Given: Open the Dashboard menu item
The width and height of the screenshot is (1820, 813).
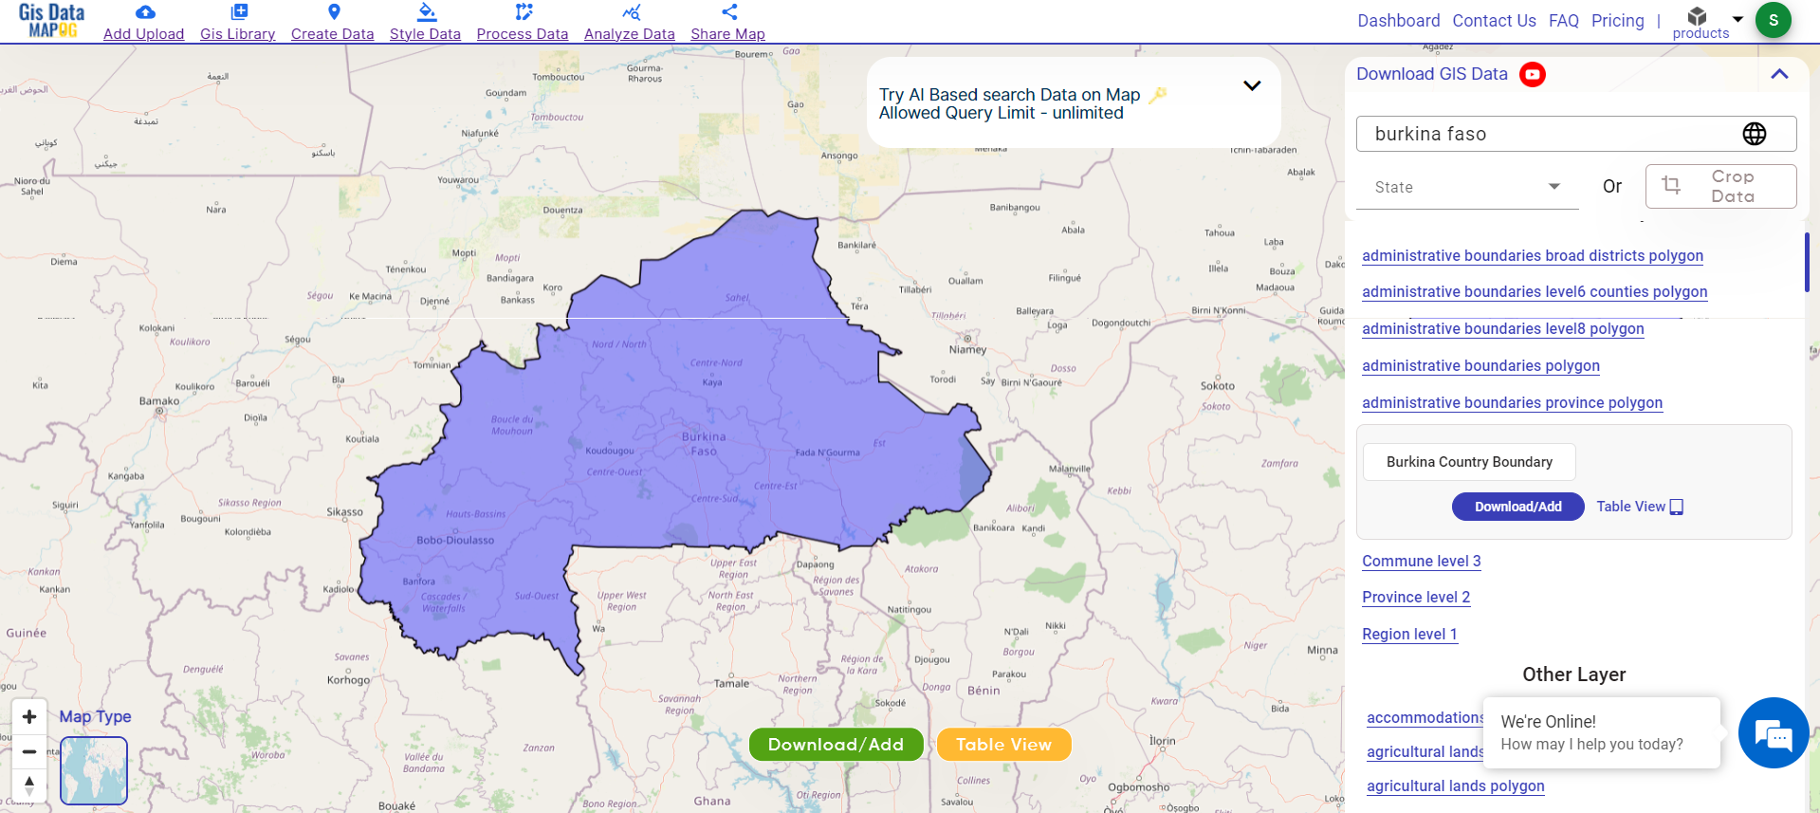Looking at the screenshot, I should 1398,21.
